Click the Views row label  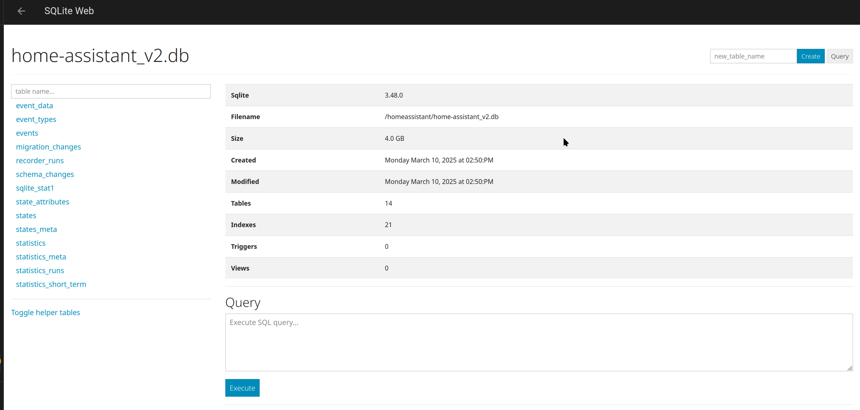coord(240,268)
